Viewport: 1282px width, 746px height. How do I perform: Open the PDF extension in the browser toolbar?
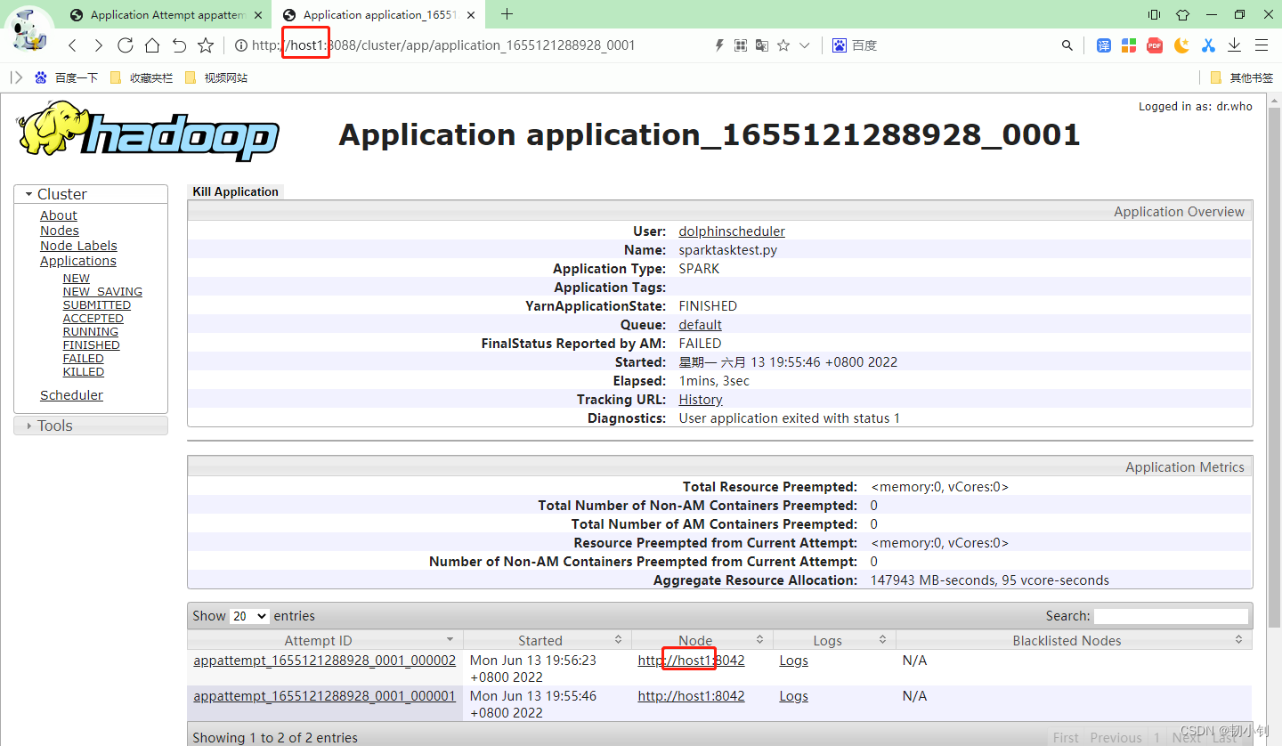1154,45
